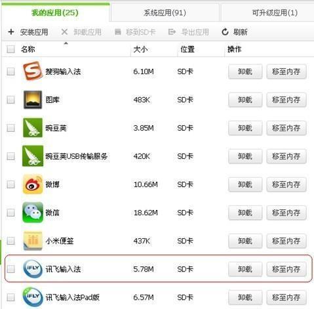Enable the checkbox for 讯飞输入法Pad版

pyautogui.click(x=10, y=297)
